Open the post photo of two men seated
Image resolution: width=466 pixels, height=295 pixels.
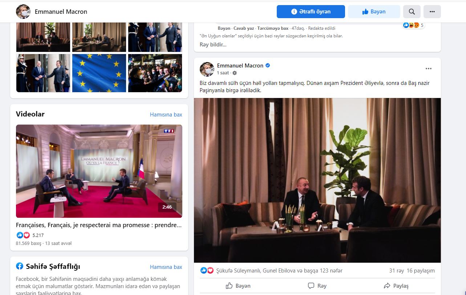317,180
